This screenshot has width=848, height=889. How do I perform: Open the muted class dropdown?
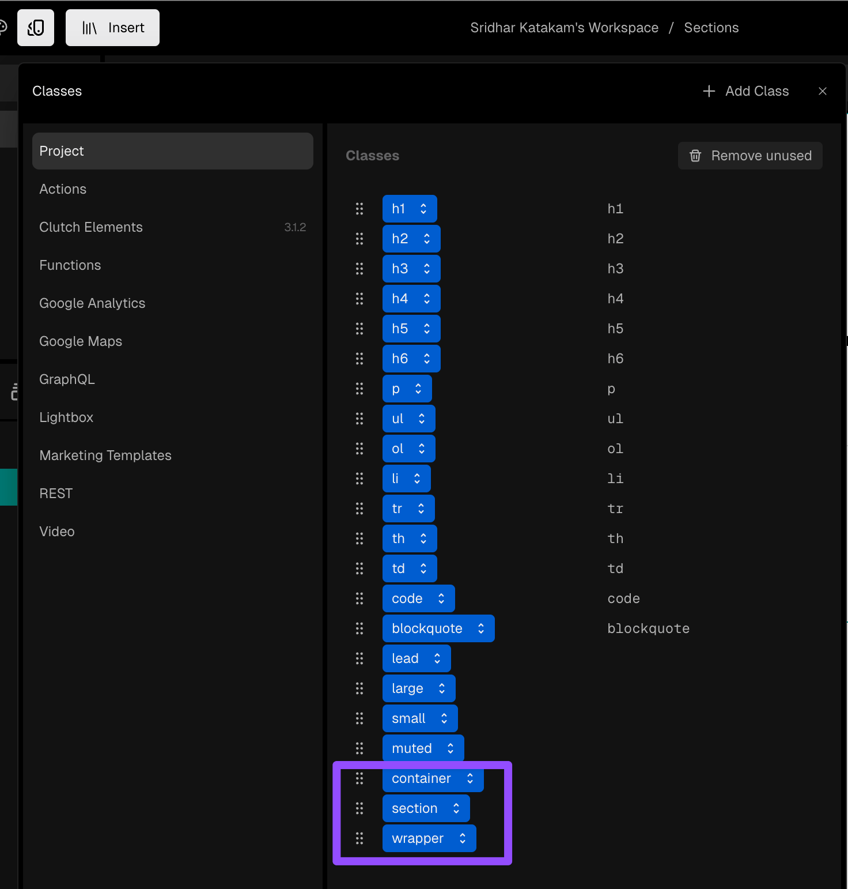pyautogui.click(x=423, y=748)
